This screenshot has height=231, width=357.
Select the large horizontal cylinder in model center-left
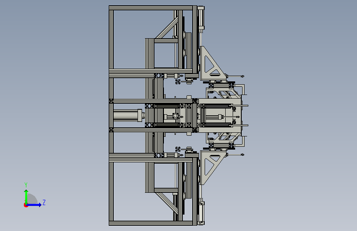tap(129, 115)
